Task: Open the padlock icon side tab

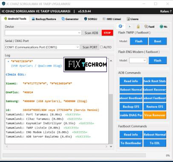Action: tap(138, 27)
